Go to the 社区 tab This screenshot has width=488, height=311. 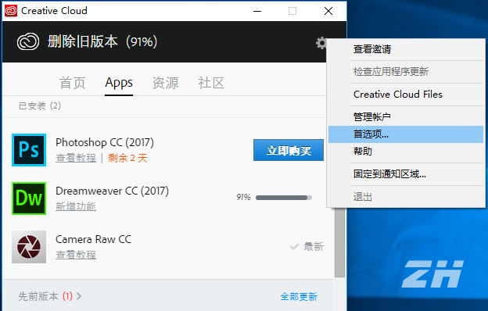(x=211, y=83)
